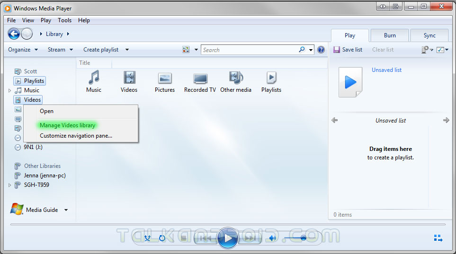This screenshot has width=456, height=254.
Task: Open the list options dropdown in the list pane
Action: click(x=442, y=50)
